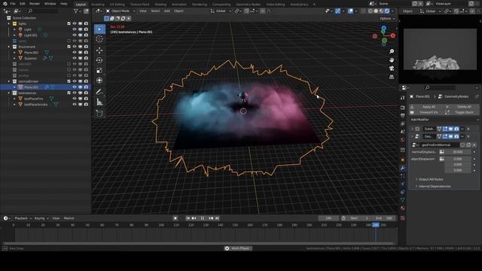The height and width of the screenshot is (271, 482).
Task: Select the Measure tool
Action: click(x=99, y=102)
